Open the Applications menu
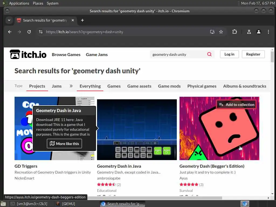276x207 pixels. pyautogui.click(x=16, y=3)
